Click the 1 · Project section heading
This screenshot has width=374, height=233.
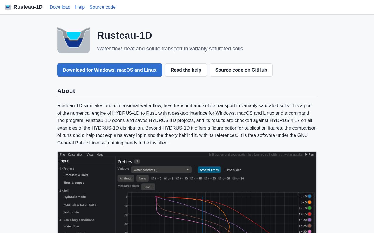tap(67, 169)
